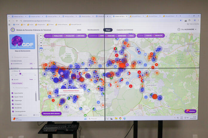Open the tab search chevron at far left
The image size is (208, 138).
click(x=9, y=17)
